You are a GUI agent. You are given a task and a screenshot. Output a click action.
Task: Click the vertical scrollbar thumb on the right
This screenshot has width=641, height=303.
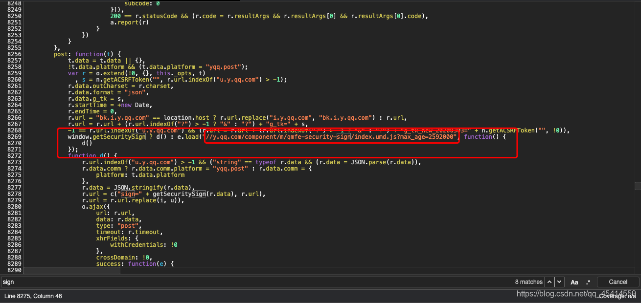click(638, 186)
